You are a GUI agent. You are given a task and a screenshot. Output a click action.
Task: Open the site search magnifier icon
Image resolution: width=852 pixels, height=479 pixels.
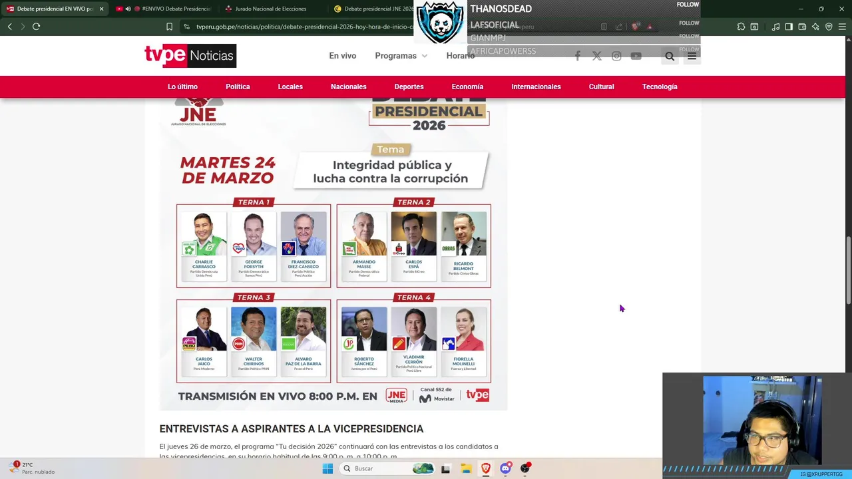click(670, 57)
